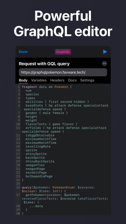This screenshot has height=224, width=126.
Task: Click 'minimumHatchTime' on line 13
Action: pos(41,139)
